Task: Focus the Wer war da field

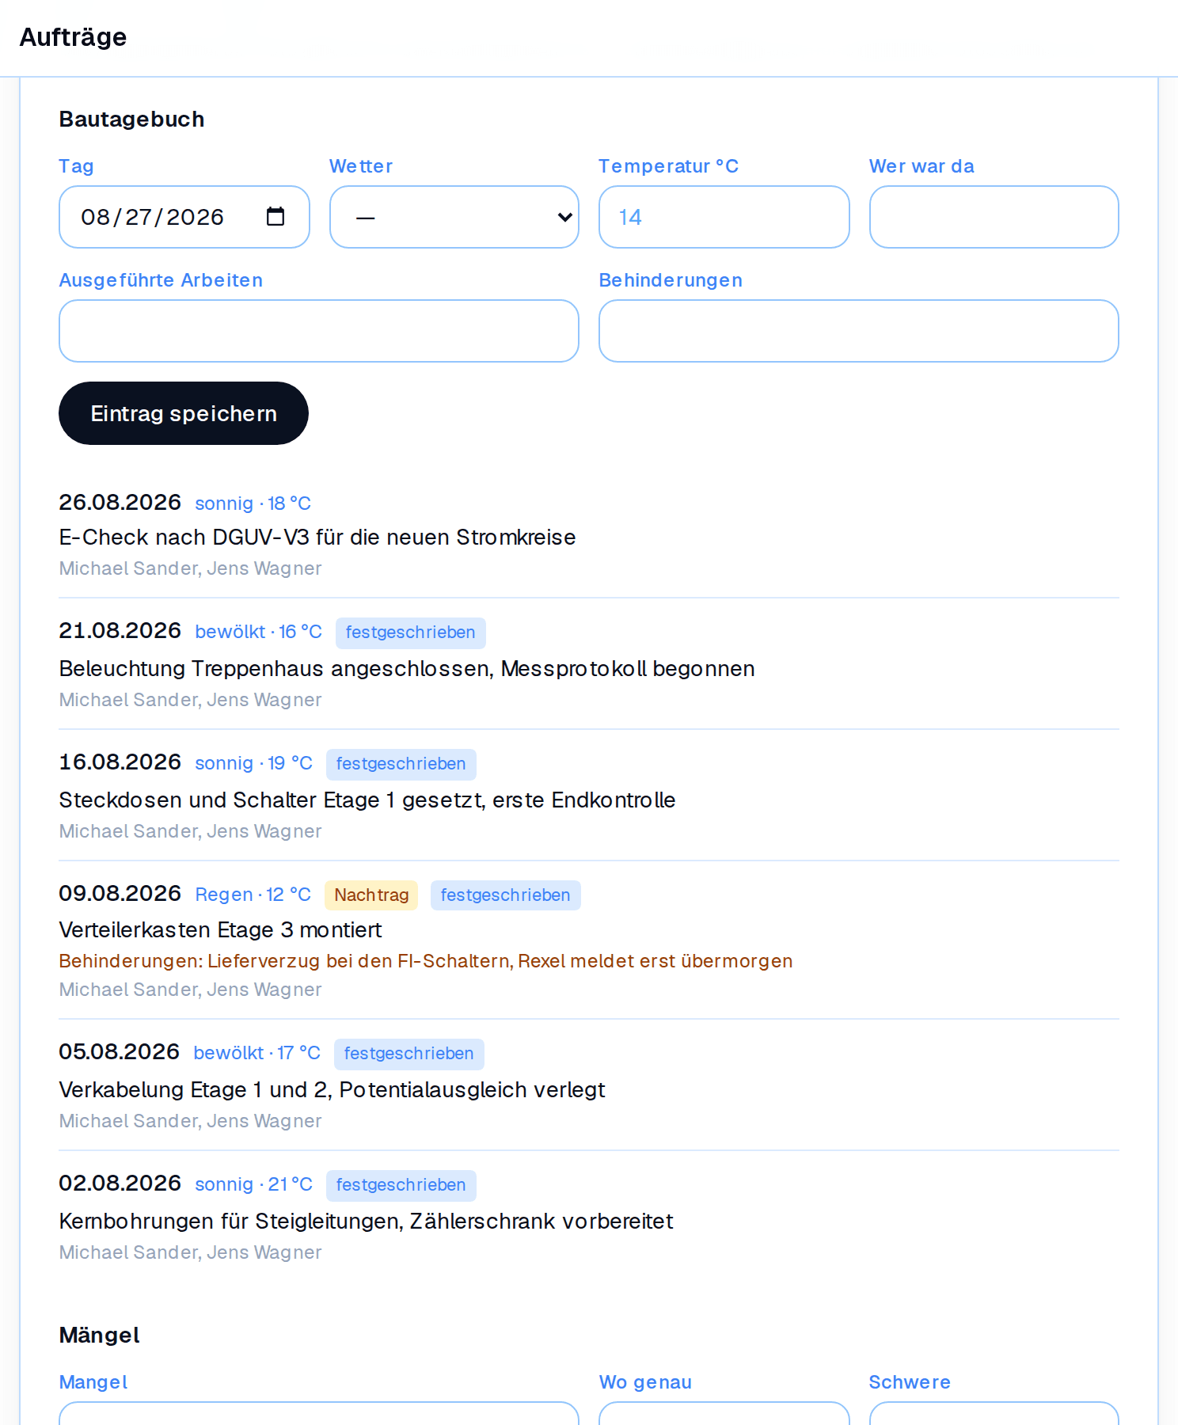Action: click(x=994, y=217)
